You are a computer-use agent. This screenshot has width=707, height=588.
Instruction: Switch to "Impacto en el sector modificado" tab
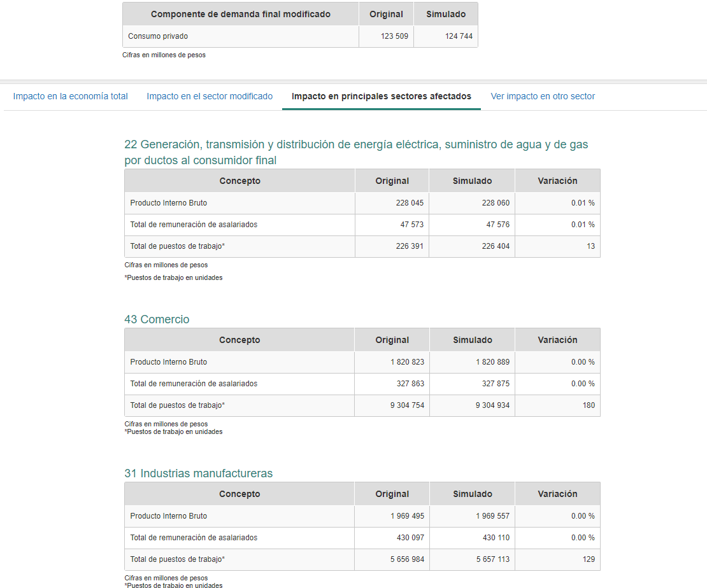210,96
